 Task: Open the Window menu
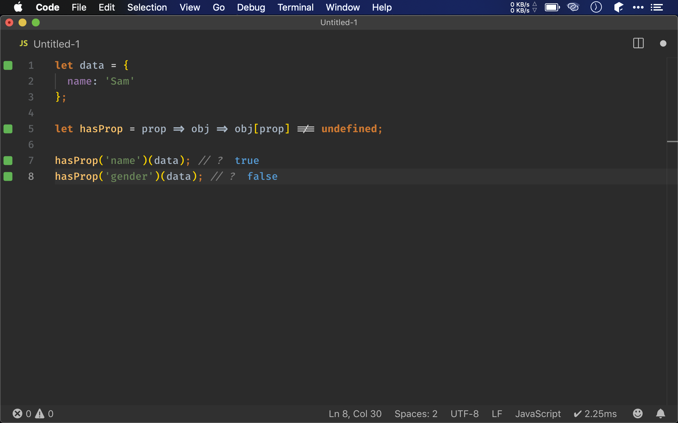(343, 7)
